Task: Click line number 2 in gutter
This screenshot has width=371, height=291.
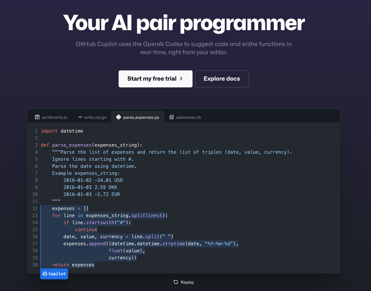Action: (36, 138)
